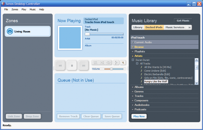Click the Volume slider handle
This screenshot has height=130, width=203.
(111, 69)
